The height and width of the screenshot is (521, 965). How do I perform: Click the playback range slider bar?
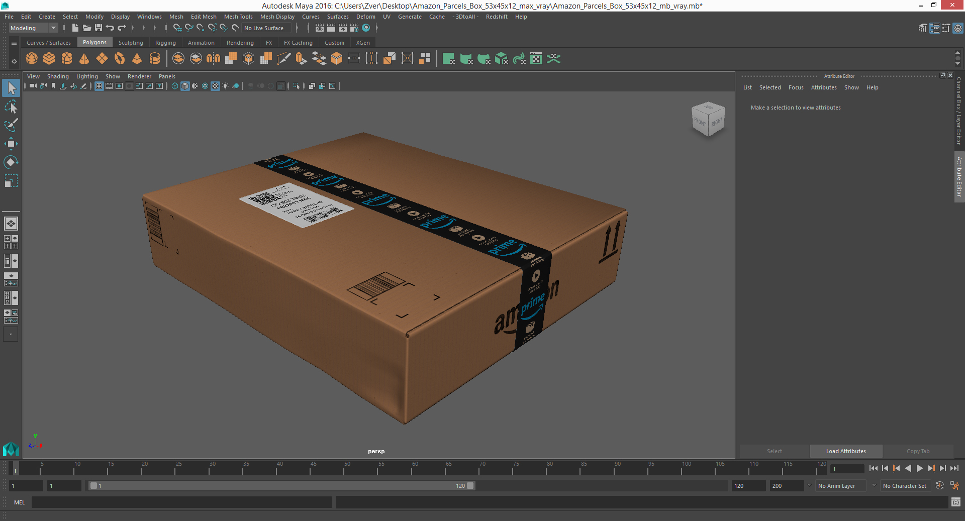[281, 486]
